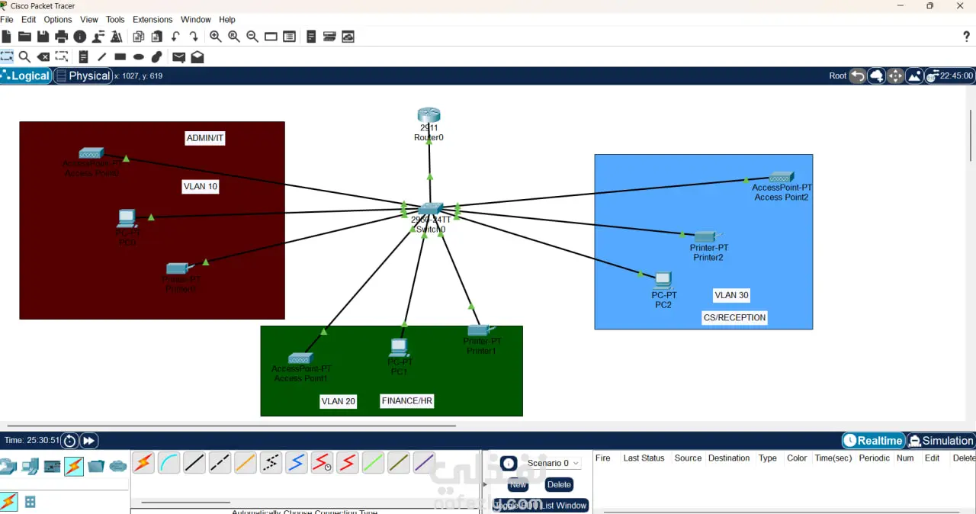
Task: Open the Extensions menu
Action: [152, 19]
